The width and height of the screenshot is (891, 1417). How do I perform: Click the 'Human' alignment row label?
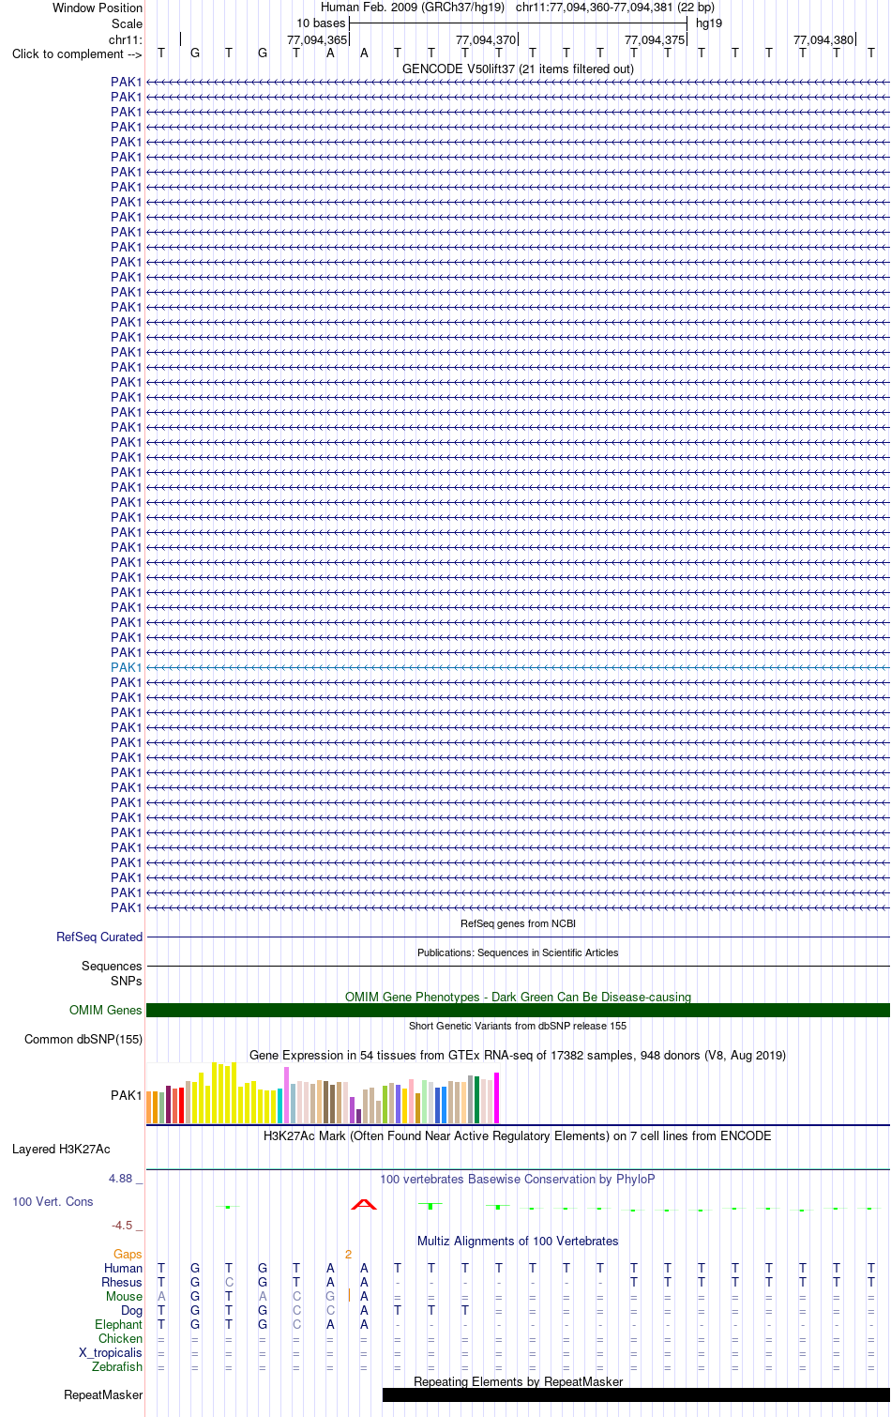coord(123,1268)
